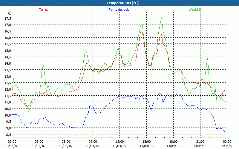Image resolution: width=239 pixels, height=149 pixels.
Task: Click the 06:00 time axis label
Action: click(x=66, y=142)
